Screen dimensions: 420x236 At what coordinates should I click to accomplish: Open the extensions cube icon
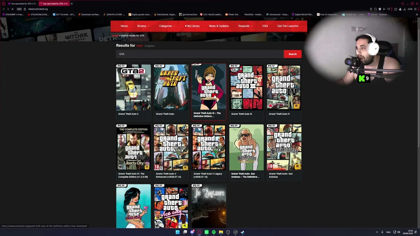click(396, 9)
